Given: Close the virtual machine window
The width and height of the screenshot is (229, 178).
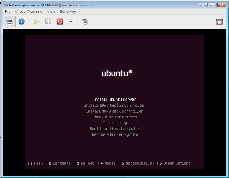Looking at the screenshot, I should (221, 5).
